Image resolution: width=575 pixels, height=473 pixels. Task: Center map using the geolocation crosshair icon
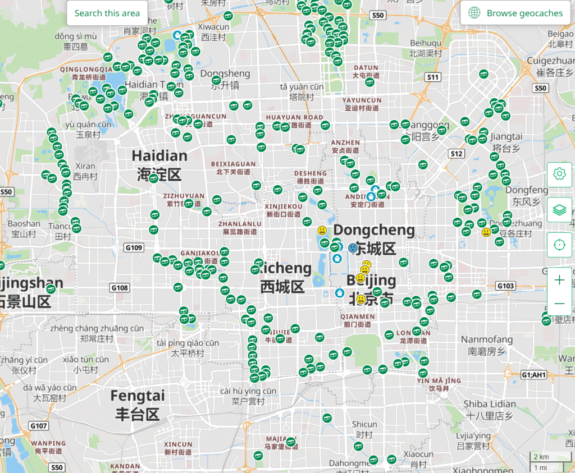(559, 245)
